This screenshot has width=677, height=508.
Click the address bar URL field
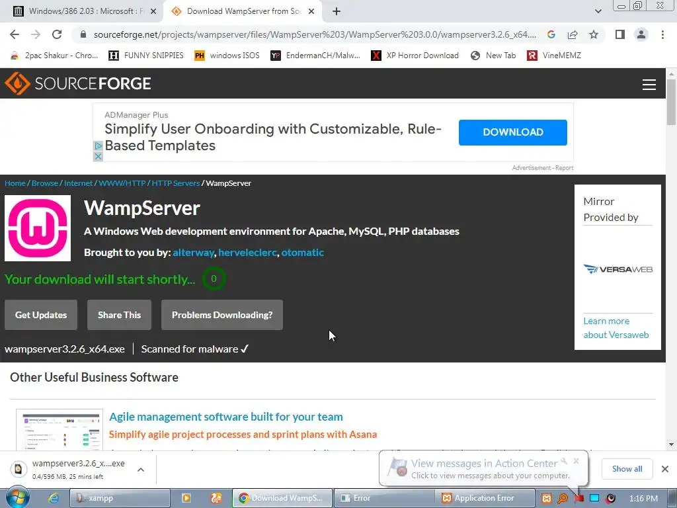click(315, 34)
